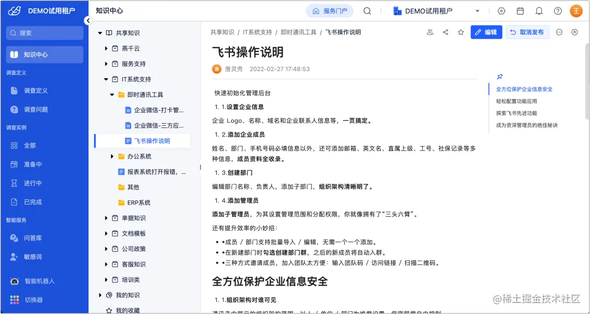
Task: Click IT系统支持 in the breadcrumb
Action: [x=257, y=32]
